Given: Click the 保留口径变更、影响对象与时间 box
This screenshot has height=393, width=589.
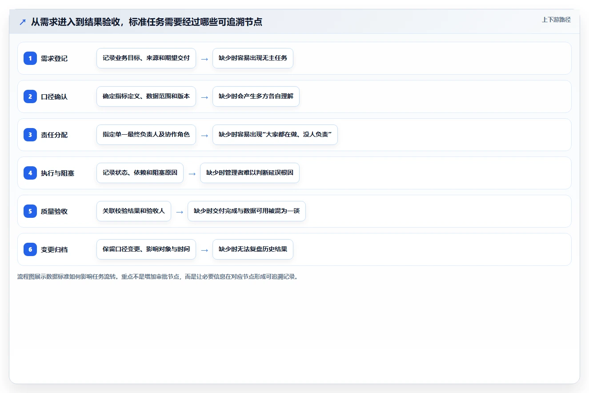Looking at the screenshot, I should coord(146,249).
